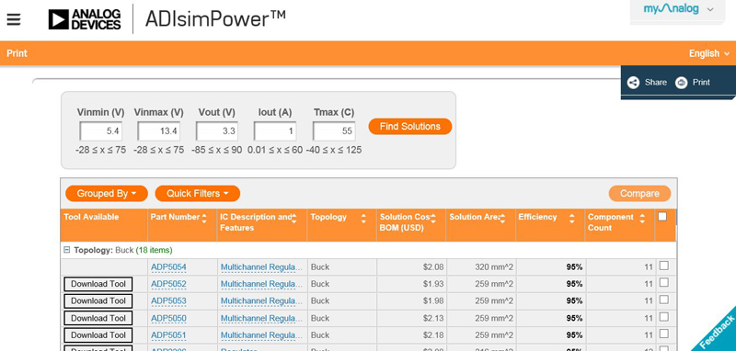Open the ADP5053 part link
Image resolution: width=736 pixels, height=351 pixels.
168,300
